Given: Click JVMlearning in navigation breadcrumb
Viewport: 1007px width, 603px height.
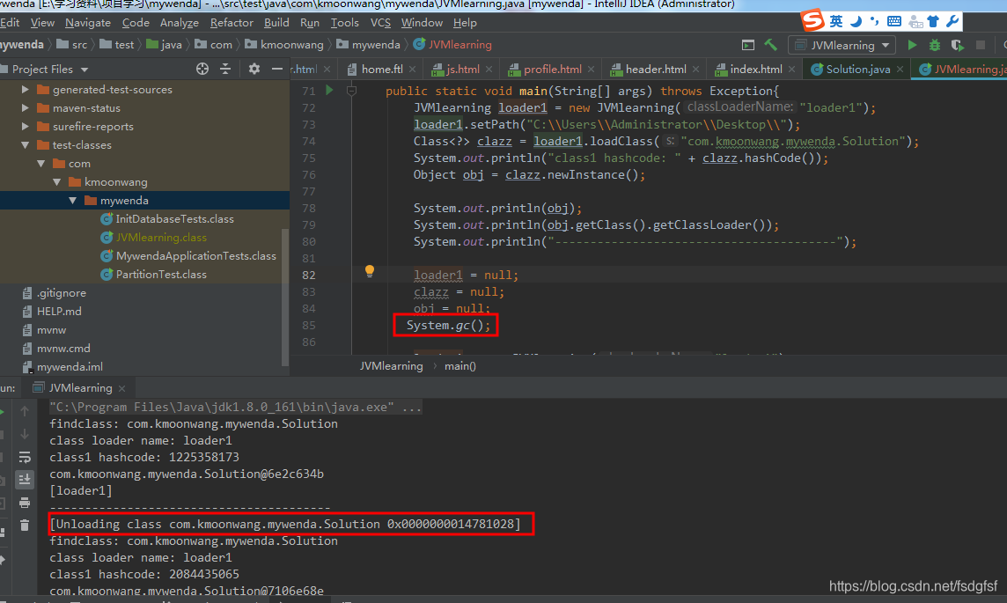Looking at the screenshot, I should [x=452, y=44].
